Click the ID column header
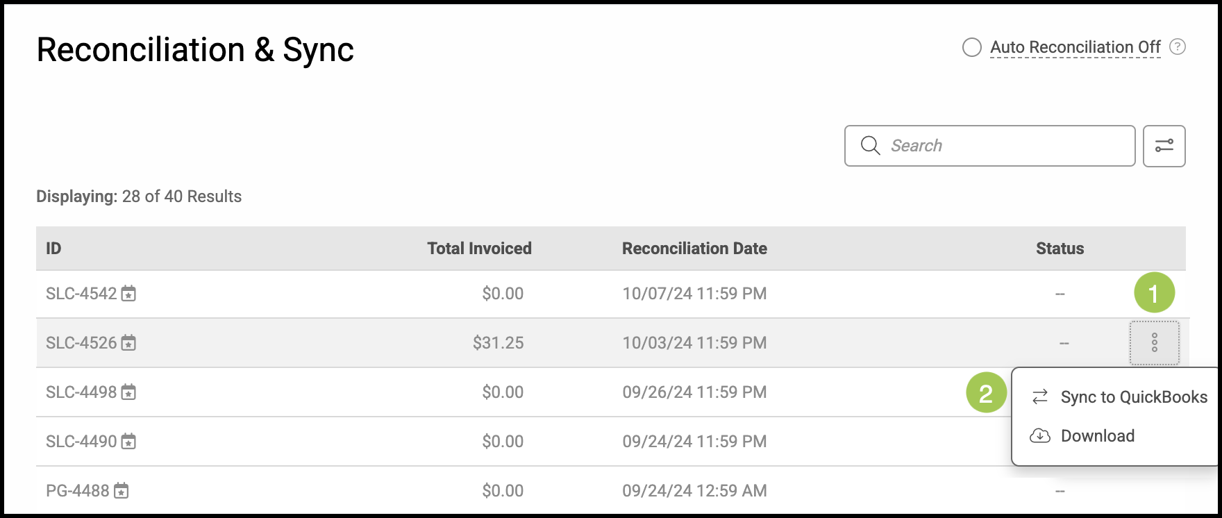 (53, 249)
